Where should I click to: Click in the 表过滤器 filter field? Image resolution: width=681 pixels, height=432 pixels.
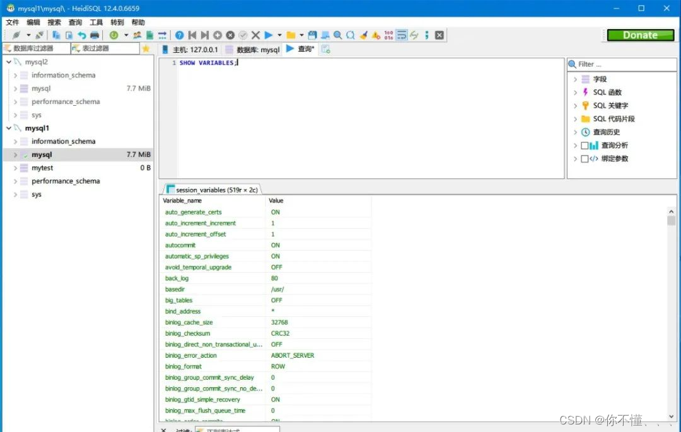(105, 48)
